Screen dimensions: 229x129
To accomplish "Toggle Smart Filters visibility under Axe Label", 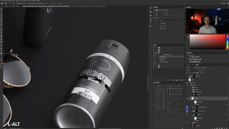I will [194, 102].
